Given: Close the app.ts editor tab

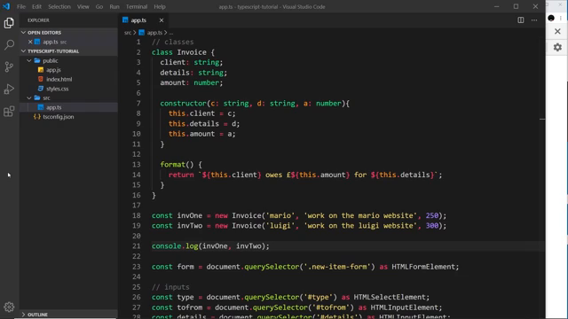Looking at the screenshot, I should point(162,20).
